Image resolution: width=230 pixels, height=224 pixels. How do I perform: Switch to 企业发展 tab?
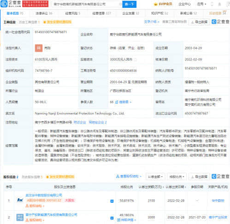pyautogui.click(x=130, y=13)
